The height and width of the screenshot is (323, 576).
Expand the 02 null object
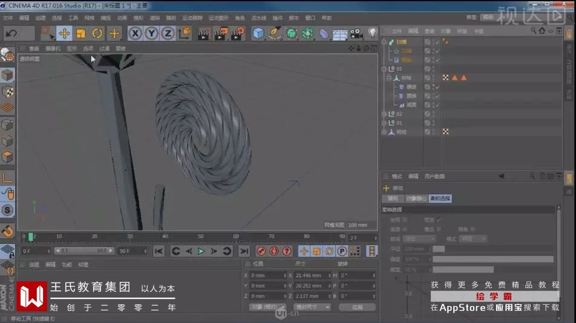(384, 114)
